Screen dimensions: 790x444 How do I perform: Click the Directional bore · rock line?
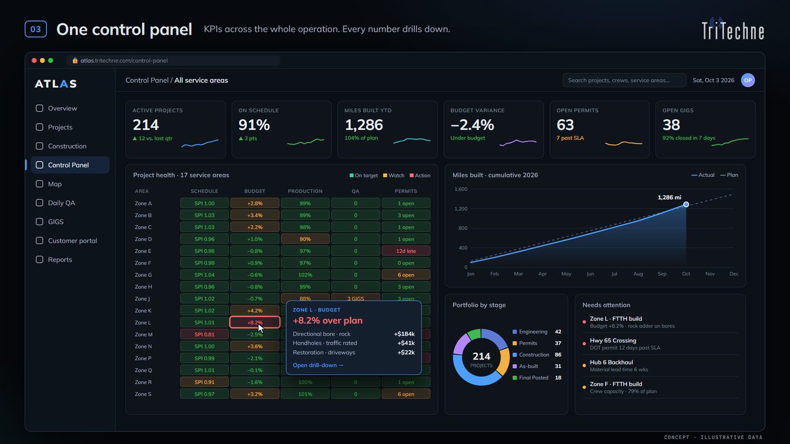[354, 334]
